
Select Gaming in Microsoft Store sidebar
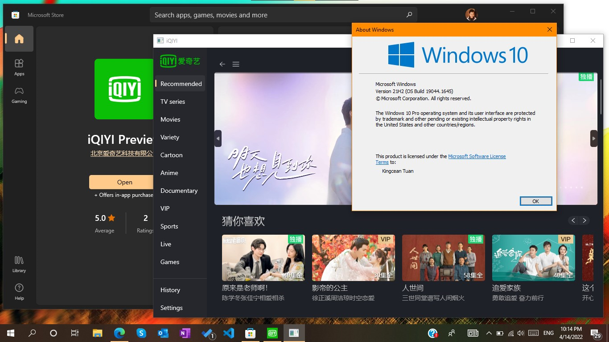coord(19,95)
